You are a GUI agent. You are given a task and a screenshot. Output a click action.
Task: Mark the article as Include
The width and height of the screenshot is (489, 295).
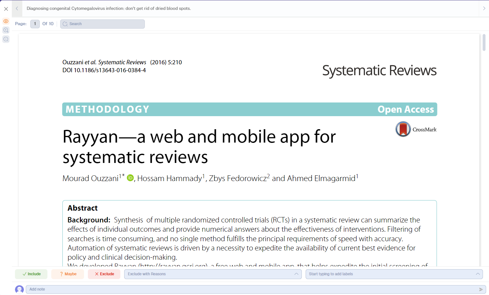click(x=31, y=274)
